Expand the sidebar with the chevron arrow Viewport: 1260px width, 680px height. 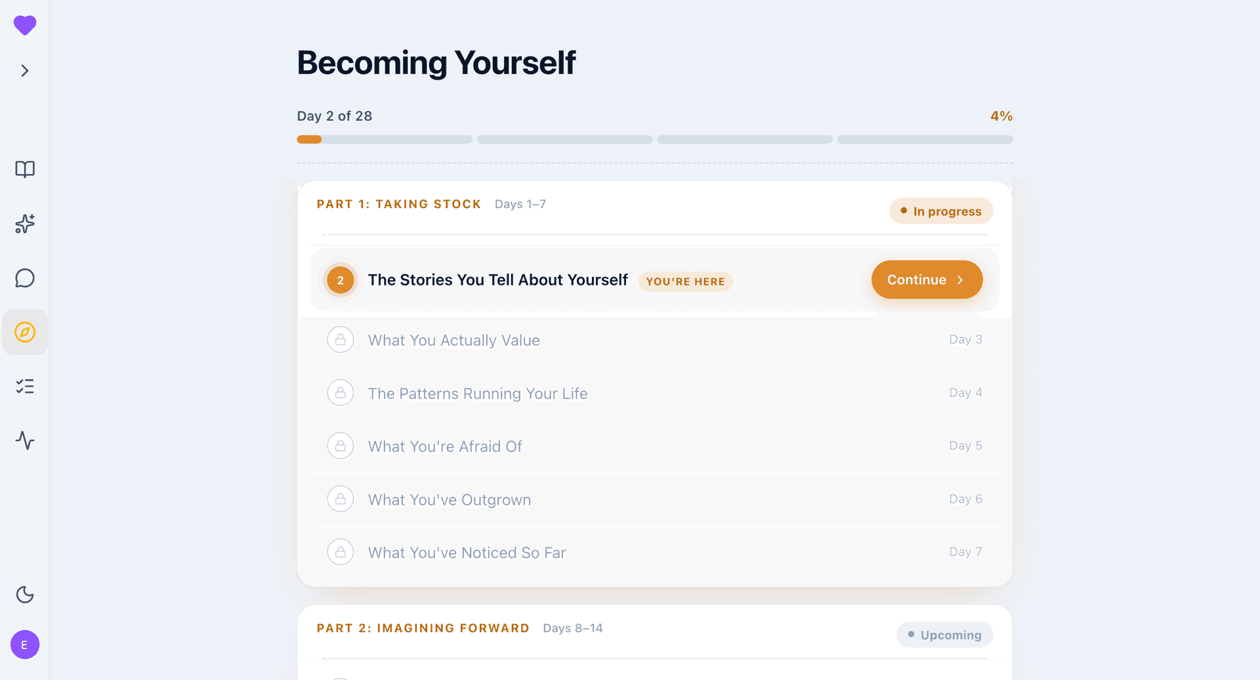[x=25, y=70]
